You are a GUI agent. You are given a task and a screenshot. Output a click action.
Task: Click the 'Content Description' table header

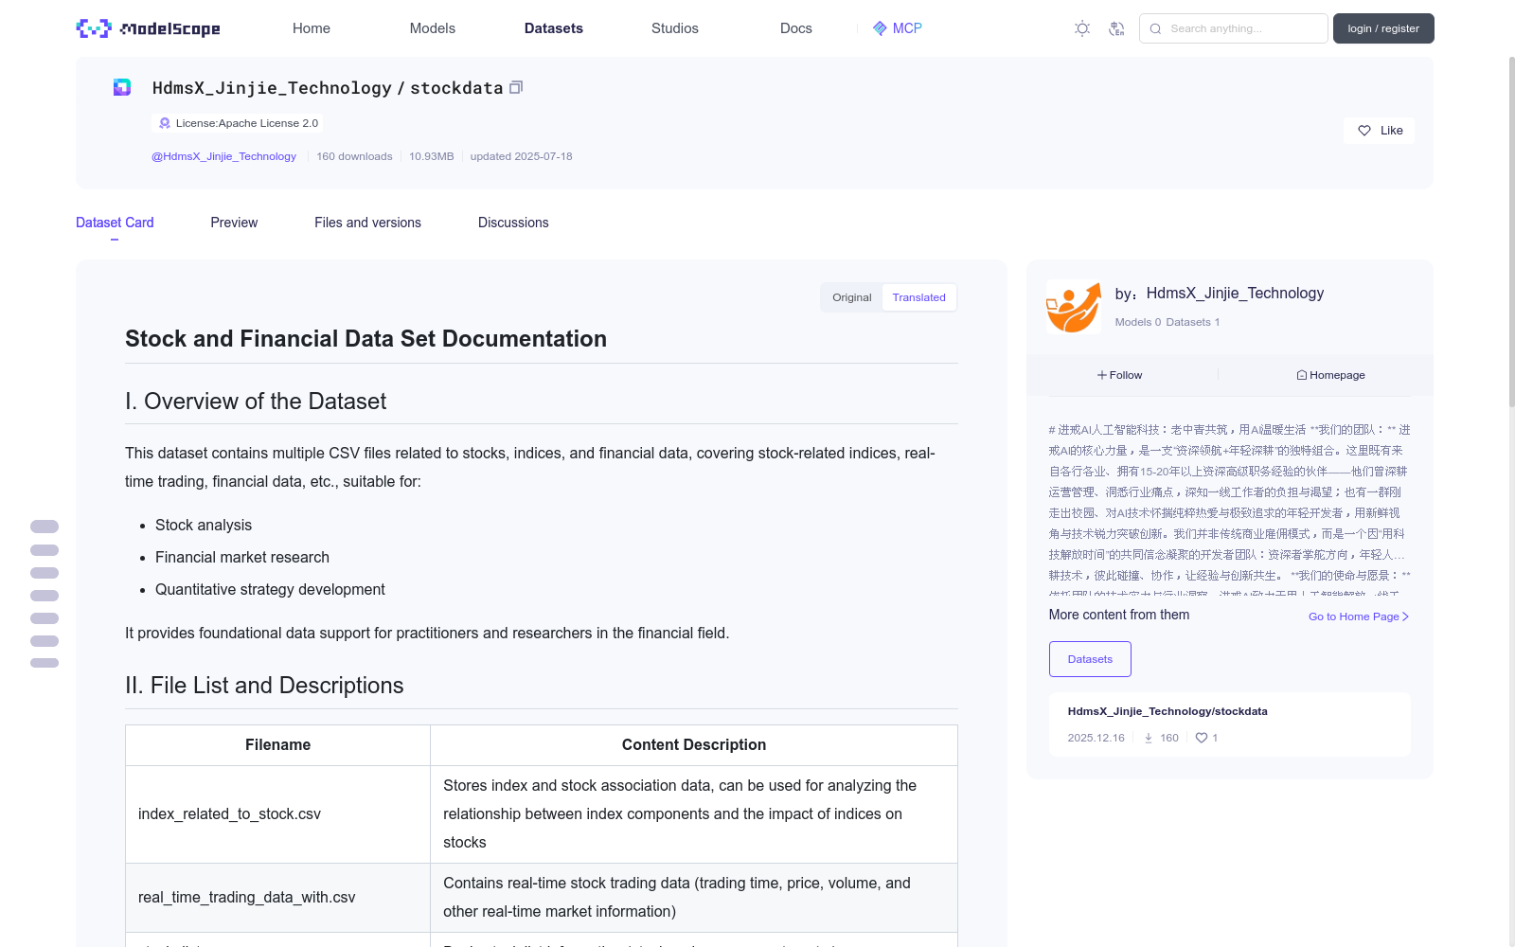(x=694, y=745)
